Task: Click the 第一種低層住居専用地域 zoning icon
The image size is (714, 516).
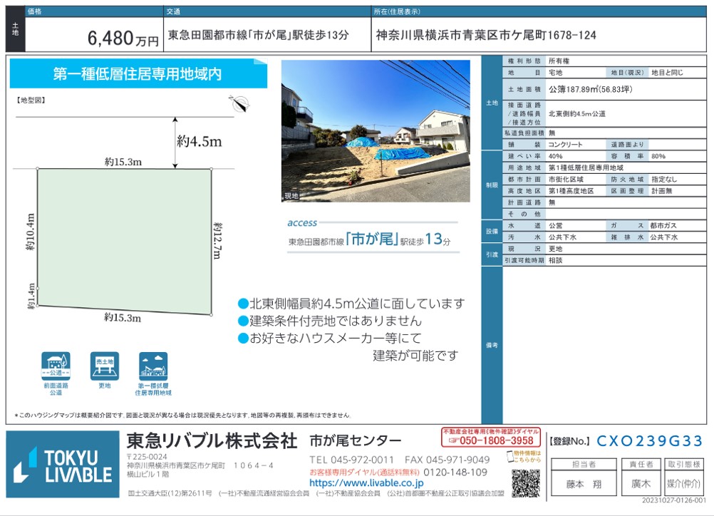Action: (153, 366)
